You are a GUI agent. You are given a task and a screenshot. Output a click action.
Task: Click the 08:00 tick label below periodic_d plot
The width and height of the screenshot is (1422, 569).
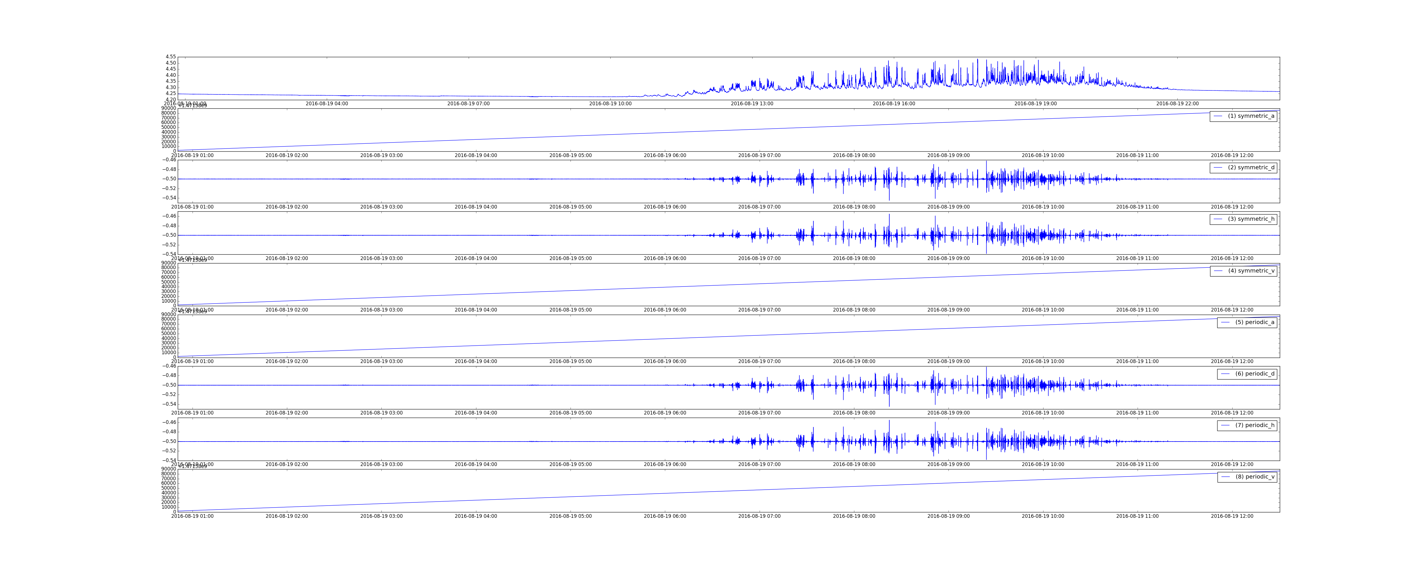854,413
